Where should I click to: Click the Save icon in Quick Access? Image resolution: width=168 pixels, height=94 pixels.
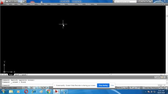pyautogui.click(x=13, y=2)
